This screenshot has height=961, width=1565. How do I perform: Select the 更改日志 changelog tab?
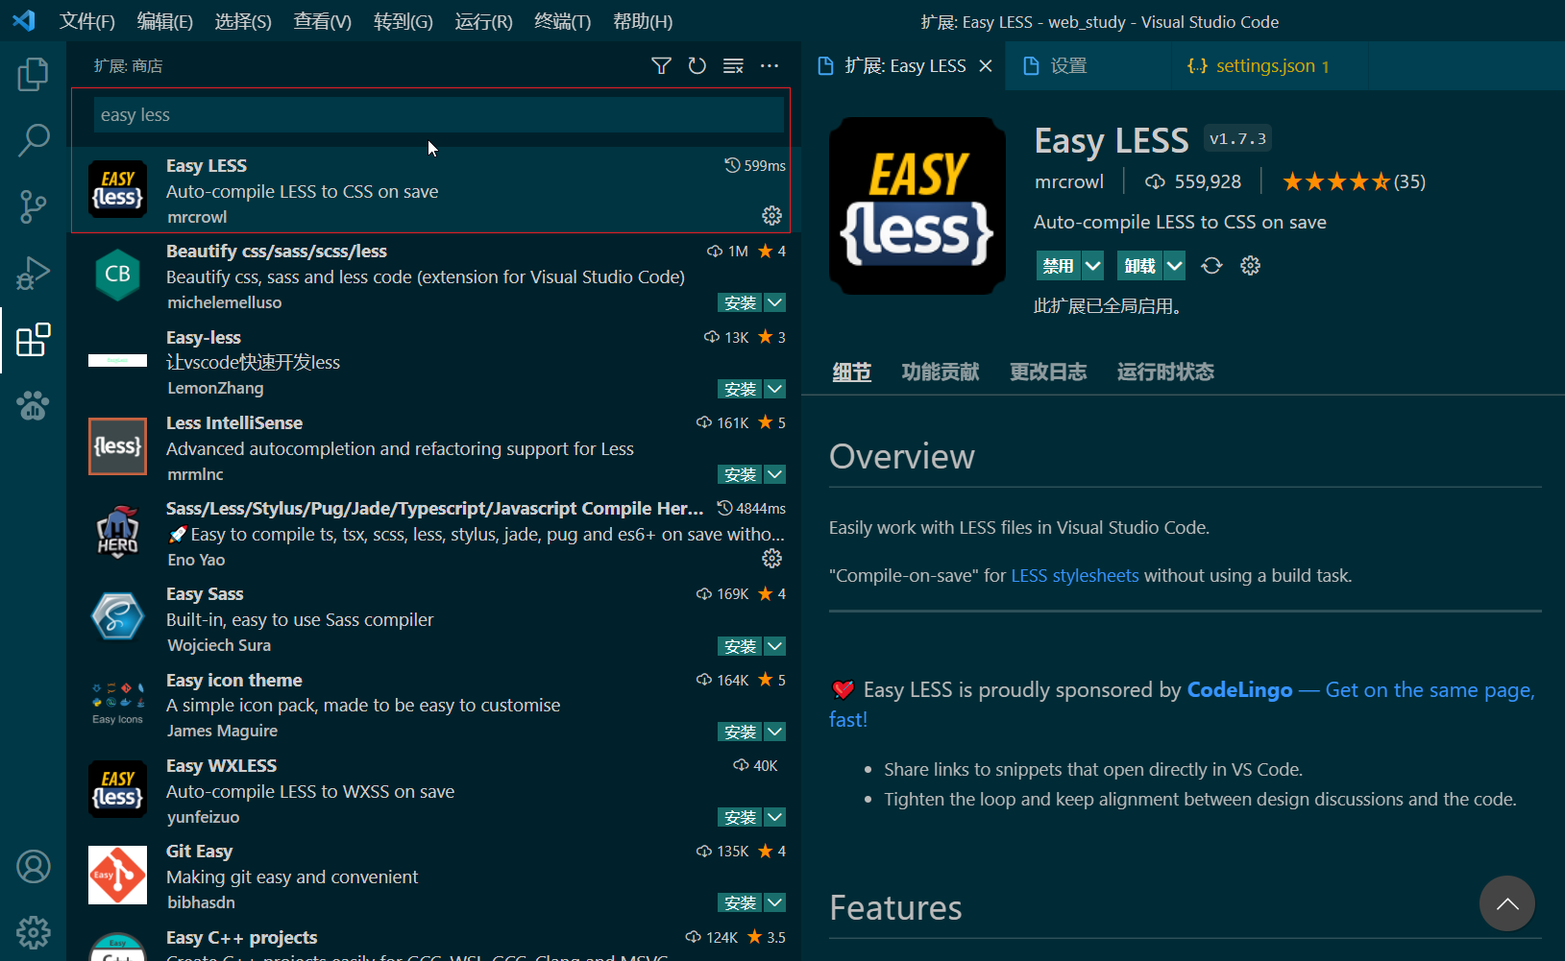[x=1048, y=372]
